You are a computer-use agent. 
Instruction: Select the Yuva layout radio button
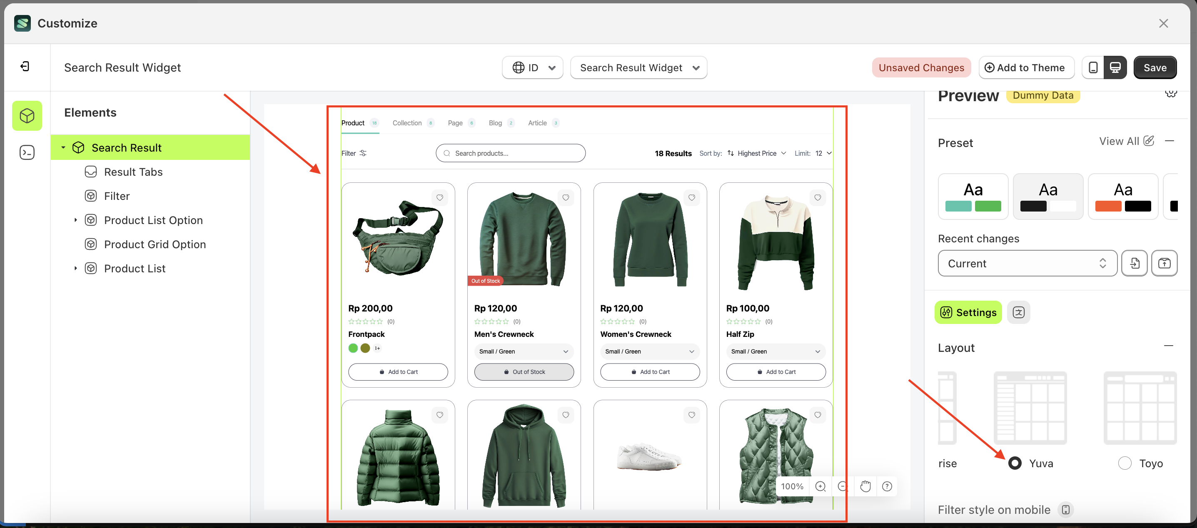tap(1015, 463)
